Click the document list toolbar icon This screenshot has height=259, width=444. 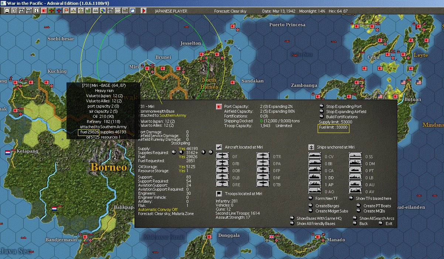click(x=14, y=11)
